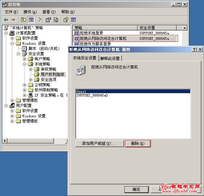The height and width of the screenshot is (196, 204).
Task: Select 软件设置 under 用户配置
Action: tap(30, 111)
